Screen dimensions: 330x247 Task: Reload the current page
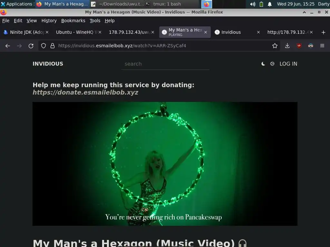tap(31, 46)
